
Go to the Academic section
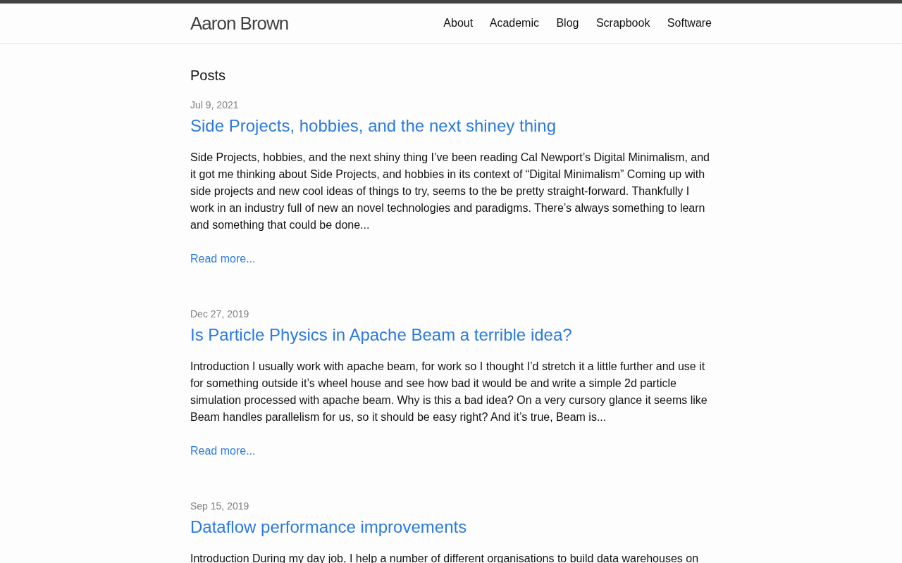pos(514,23)
